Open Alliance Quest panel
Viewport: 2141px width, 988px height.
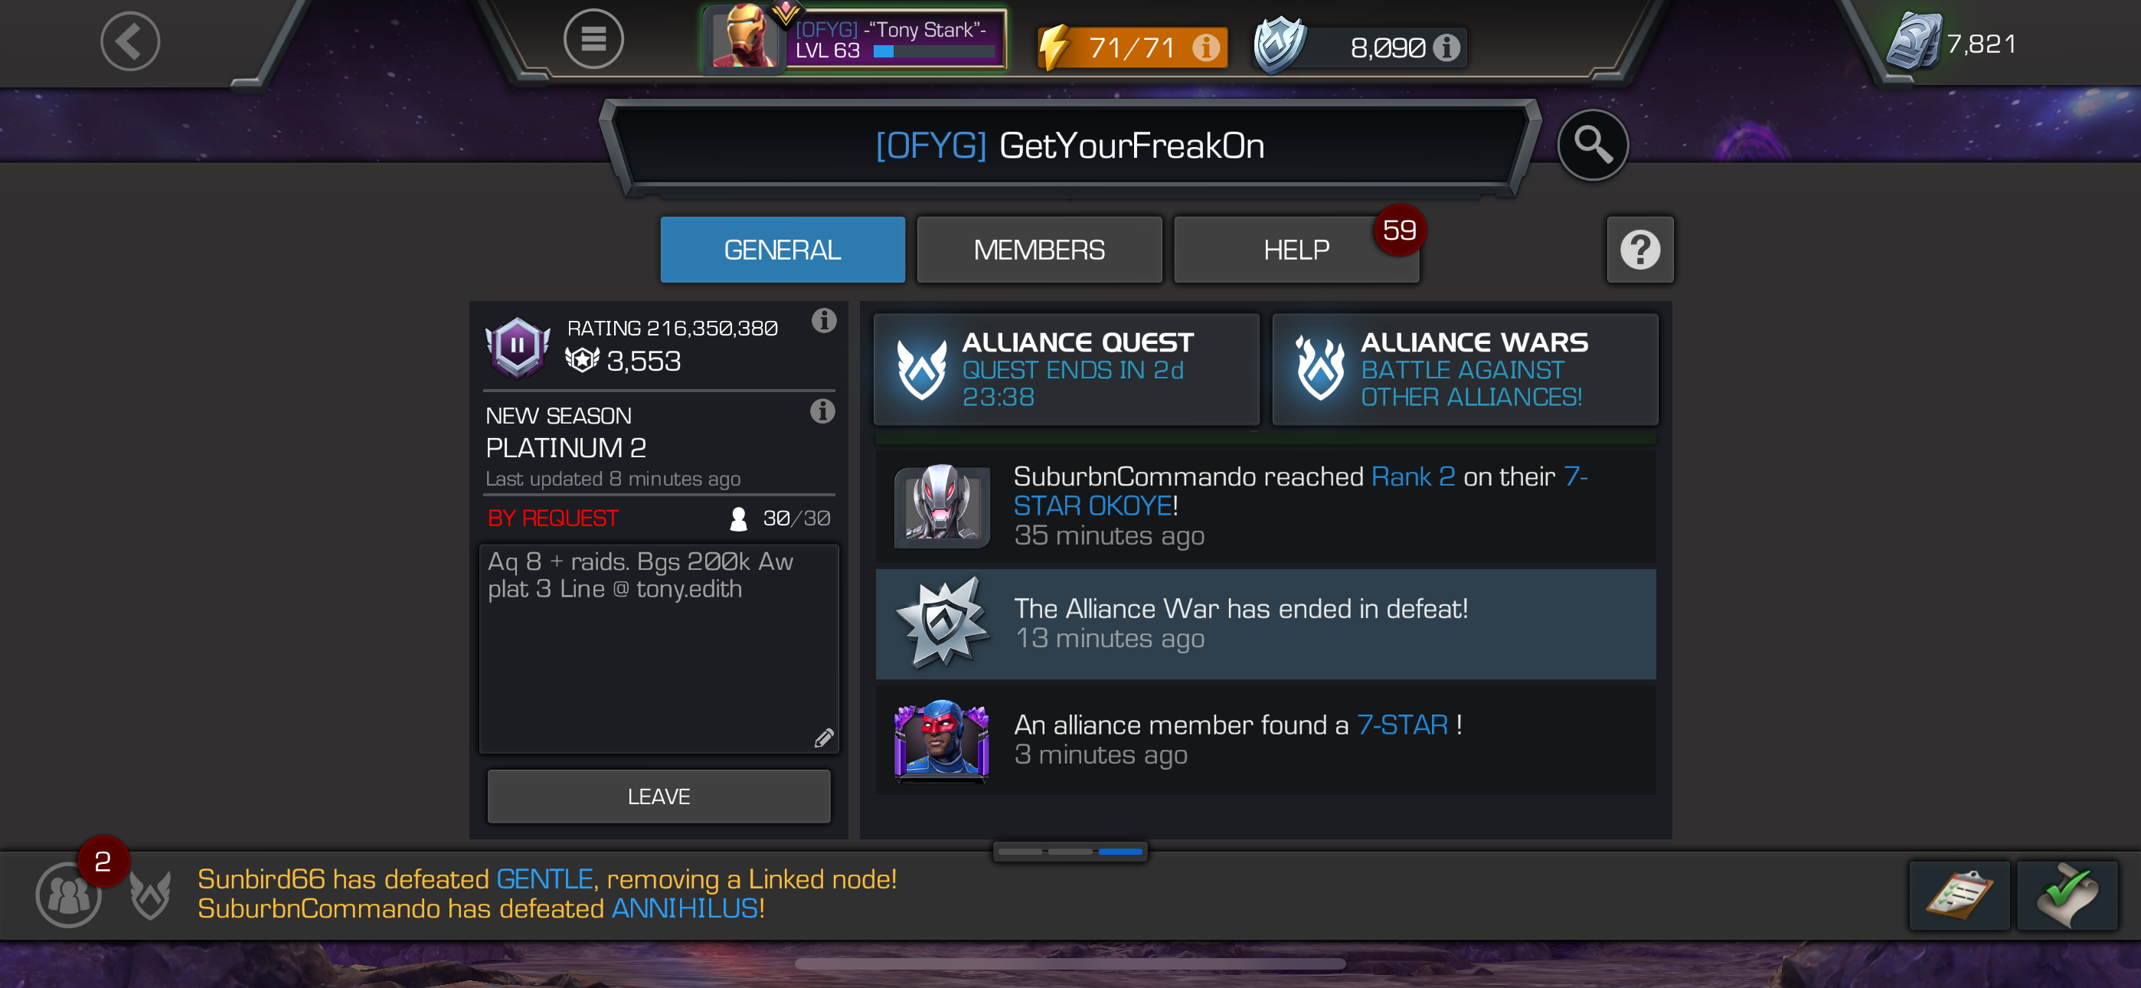click(x=1067, y=369)
